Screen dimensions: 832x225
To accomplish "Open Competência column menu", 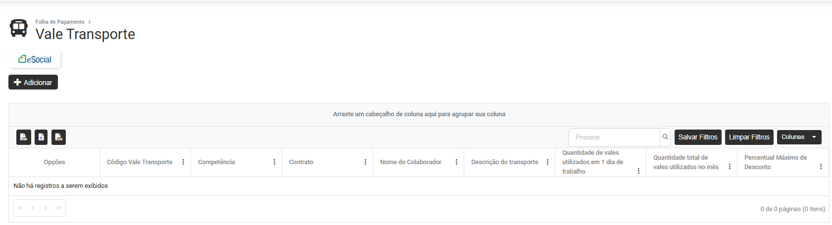I will pos(274,162).
